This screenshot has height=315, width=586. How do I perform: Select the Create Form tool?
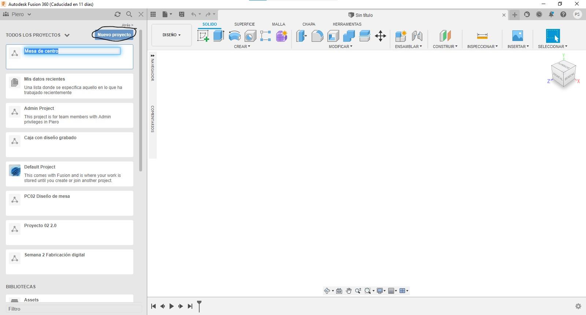coord(282,36)
